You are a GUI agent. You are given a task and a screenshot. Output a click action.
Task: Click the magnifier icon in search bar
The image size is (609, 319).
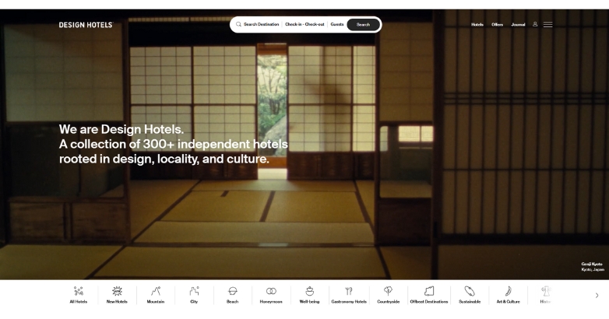point(238,24)
